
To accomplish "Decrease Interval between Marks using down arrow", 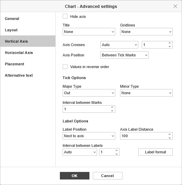I will click(112, 111).
